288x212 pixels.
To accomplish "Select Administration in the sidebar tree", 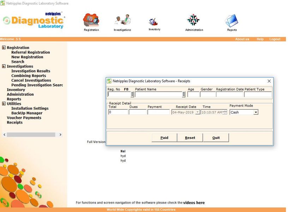I will pos(20,94).
